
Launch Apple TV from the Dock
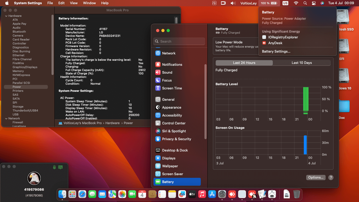pyautogui.click(x=192, y=194)
